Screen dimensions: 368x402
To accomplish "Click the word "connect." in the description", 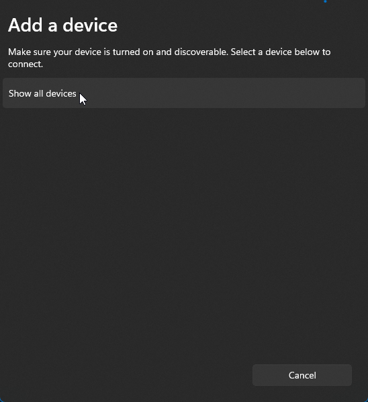I will click(26, 64).
